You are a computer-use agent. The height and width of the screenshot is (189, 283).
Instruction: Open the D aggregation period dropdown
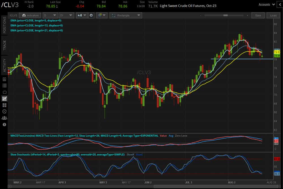coord(50,16)
